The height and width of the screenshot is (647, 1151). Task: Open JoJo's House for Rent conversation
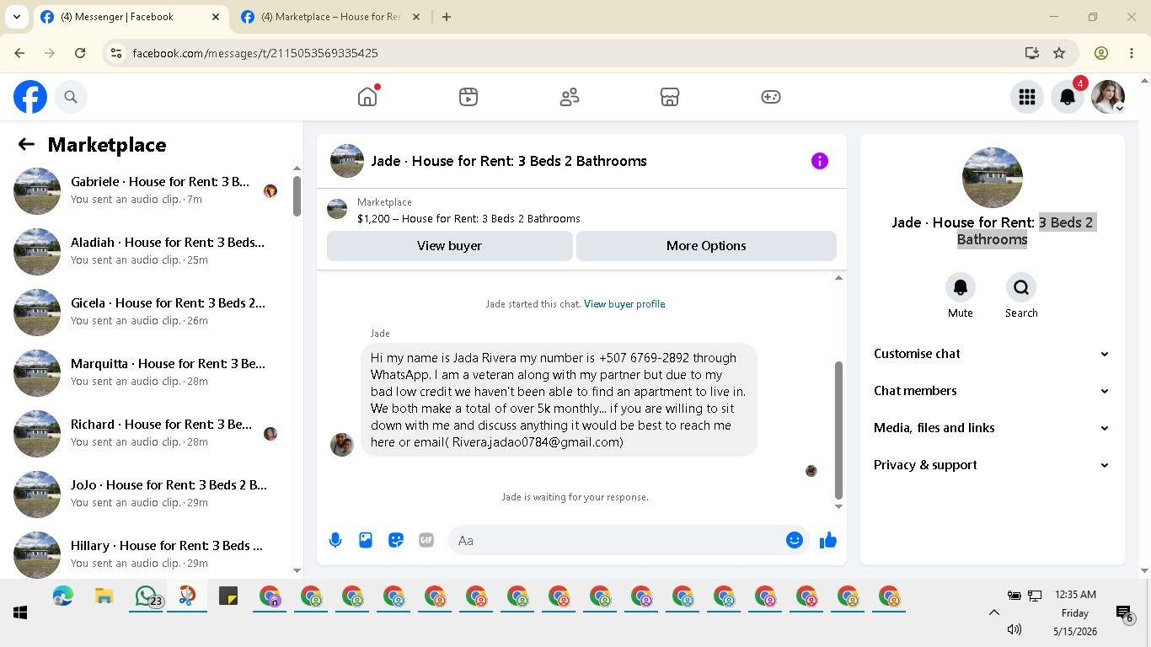pos(148,494)
